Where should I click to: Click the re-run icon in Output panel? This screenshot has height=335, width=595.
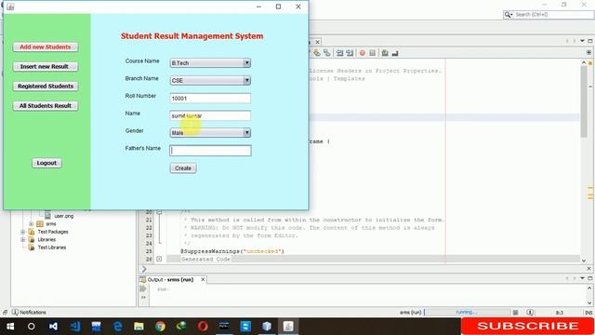[x=143, y=288]
